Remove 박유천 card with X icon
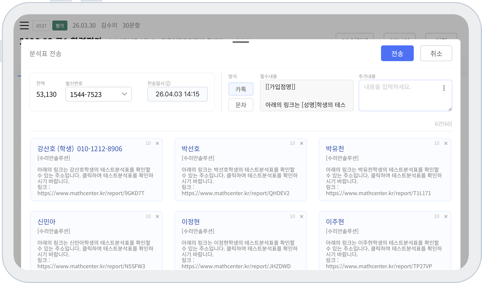Image resolution: width=482 pixels, height=283 pixels. [x=446, y=143]
